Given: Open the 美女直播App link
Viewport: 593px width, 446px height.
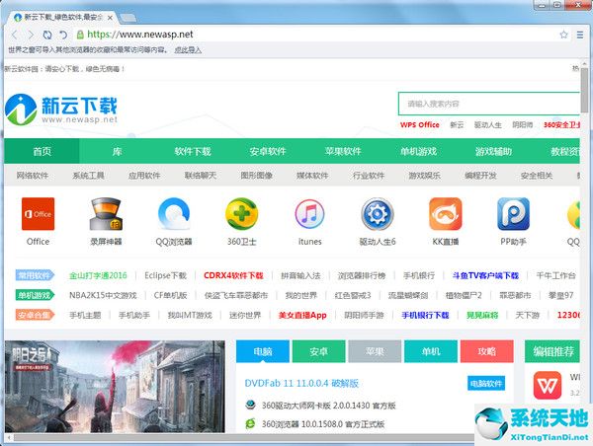Looking at the screenshot, I should click(302, 315).
